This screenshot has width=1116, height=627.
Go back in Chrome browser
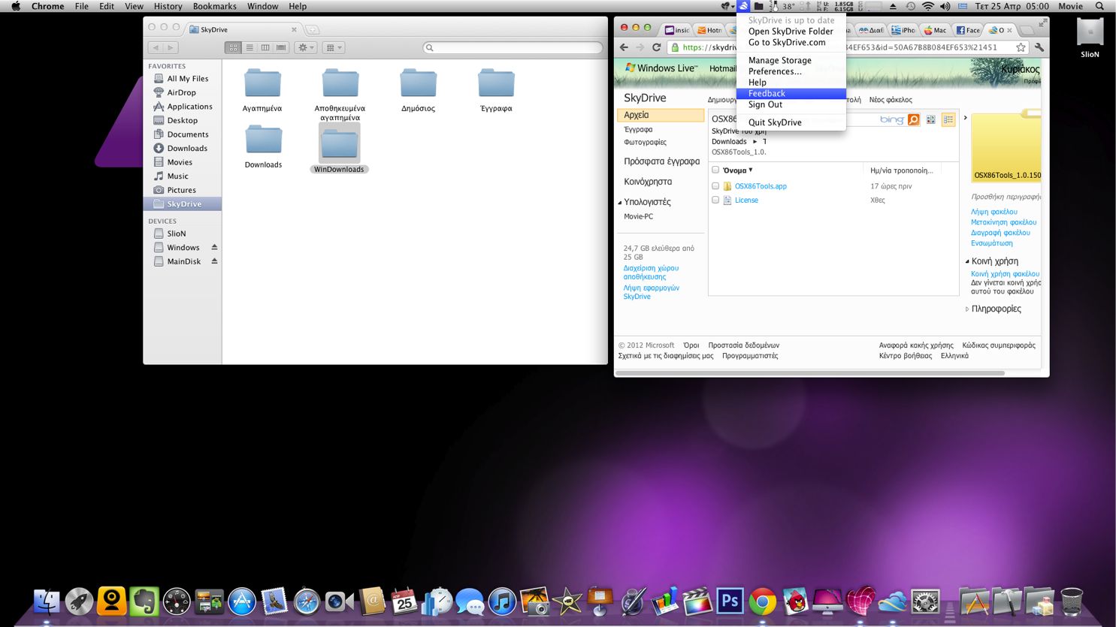624,47
